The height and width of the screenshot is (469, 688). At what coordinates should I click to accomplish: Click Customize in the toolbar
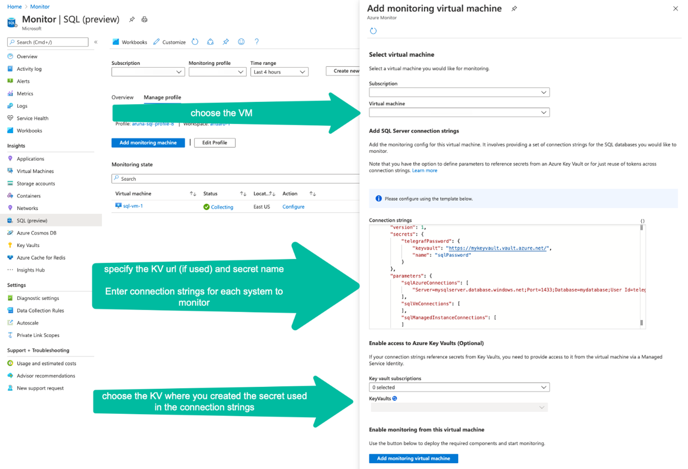coord(169,42)
